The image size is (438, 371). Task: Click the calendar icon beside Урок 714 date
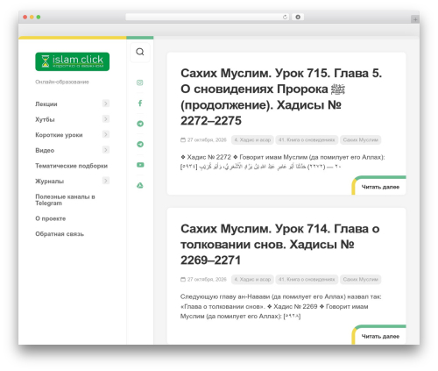183,279
